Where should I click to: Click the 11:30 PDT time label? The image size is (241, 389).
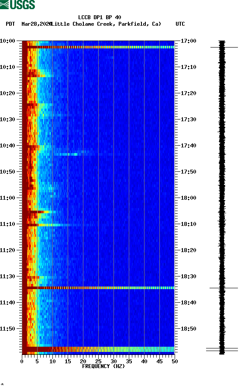[x=7, y=276]
